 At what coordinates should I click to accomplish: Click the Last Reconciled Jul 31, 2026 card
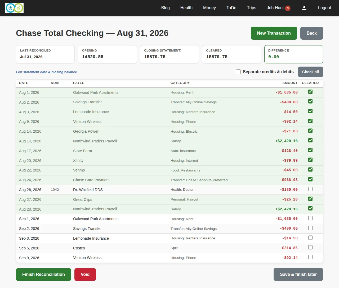[x=45, y=54]
